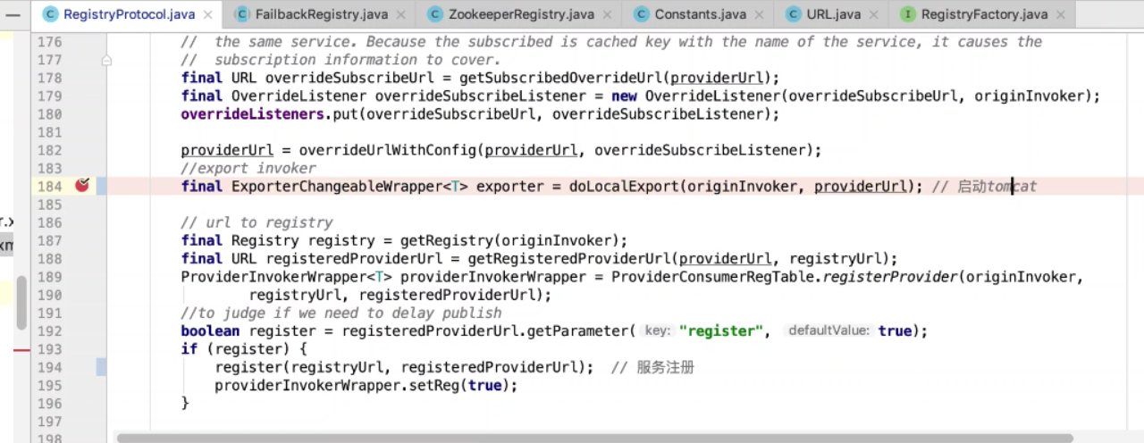
Task: Click the class icon on Constants.java tab
Action: [641, 14]
